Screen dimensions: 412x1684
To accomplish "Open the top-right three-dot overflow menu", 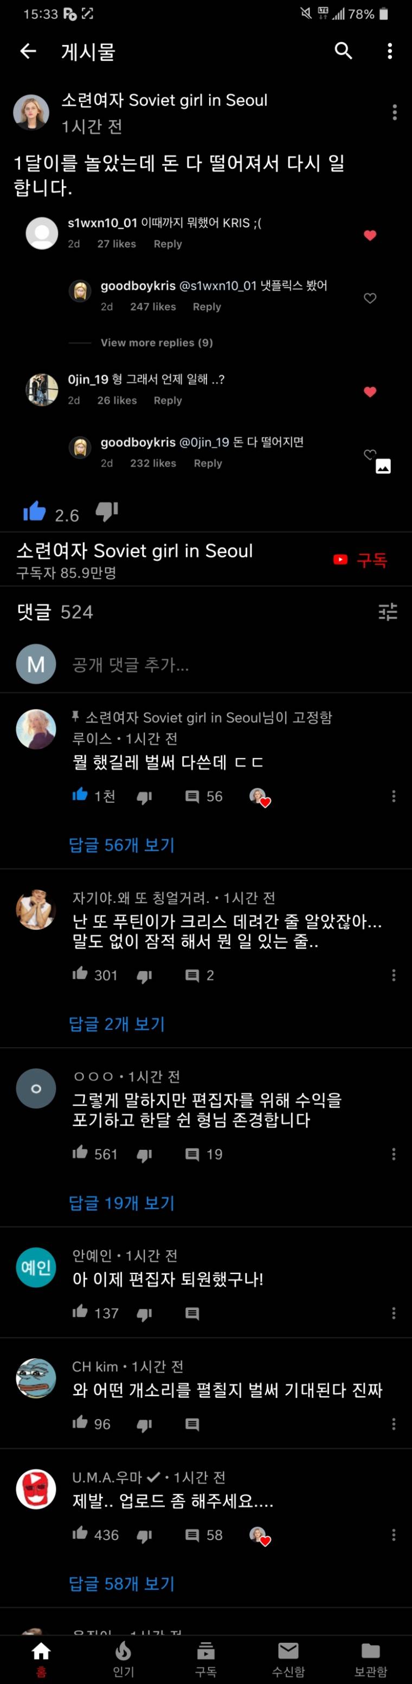I will coord(390,51).
